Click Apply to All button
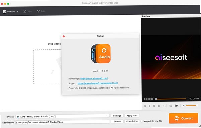Image resolution: width=201 pixels, height=128 pixels. [132, 116]
